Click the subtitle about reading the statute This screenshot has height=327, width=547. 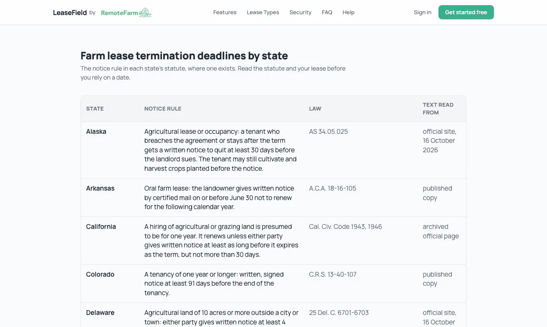tap(213, 73)
